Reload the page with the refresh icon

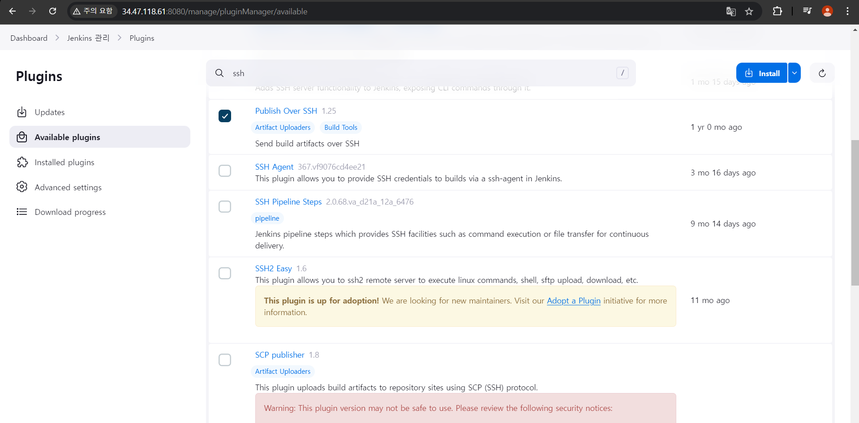tap(52, 11)
